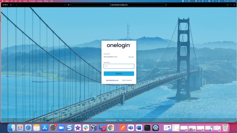Open Terminal from the dock

coord(147,128)
